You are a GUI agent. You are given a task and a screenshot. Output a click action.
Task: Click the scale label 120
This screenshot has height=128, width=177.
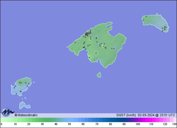coord(165,124)
